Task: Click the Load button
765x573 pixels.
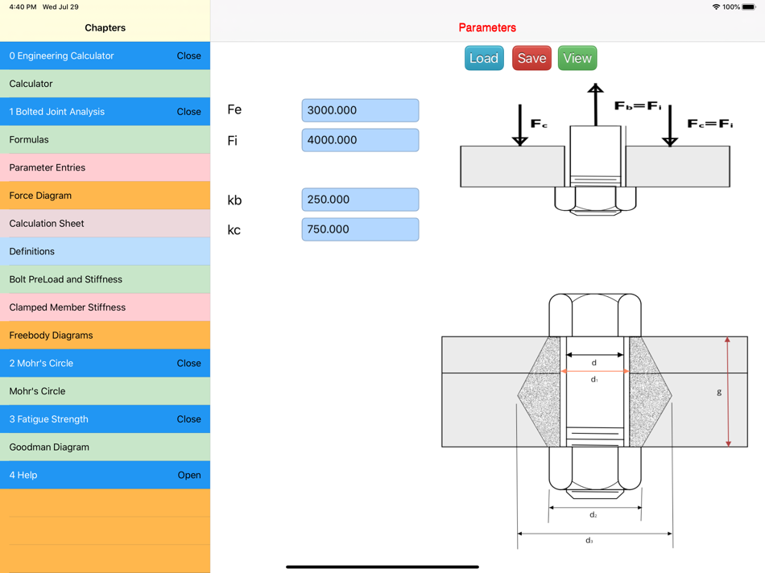Action: click(x=483, y=58)
